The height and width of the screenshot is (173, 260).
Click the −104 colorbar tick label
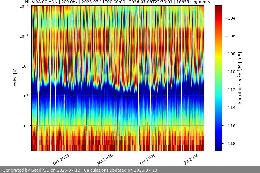[x=230, y=18]
